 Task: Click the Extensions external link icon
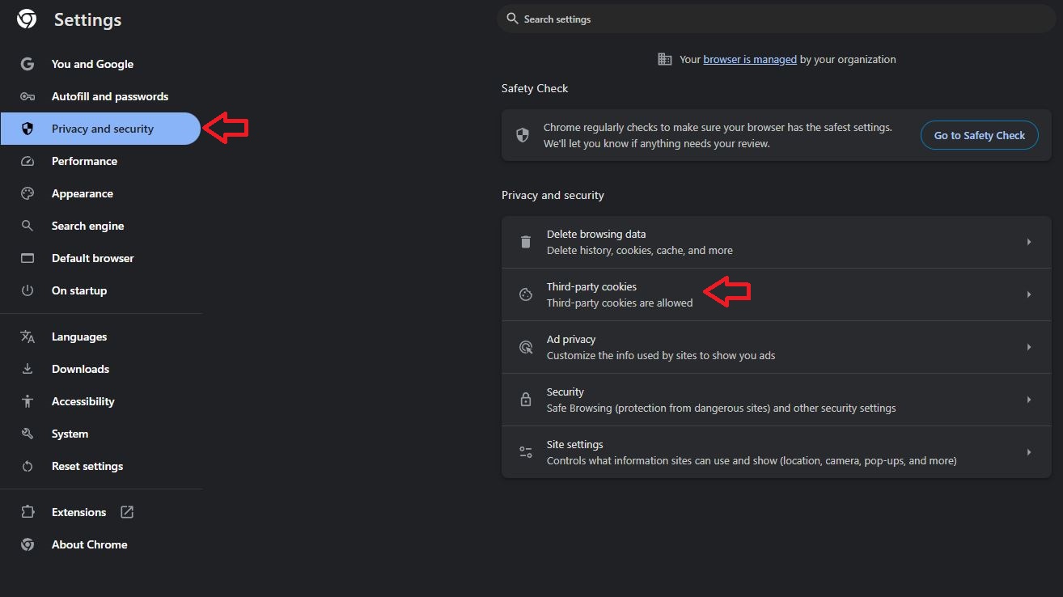[127, 512]
